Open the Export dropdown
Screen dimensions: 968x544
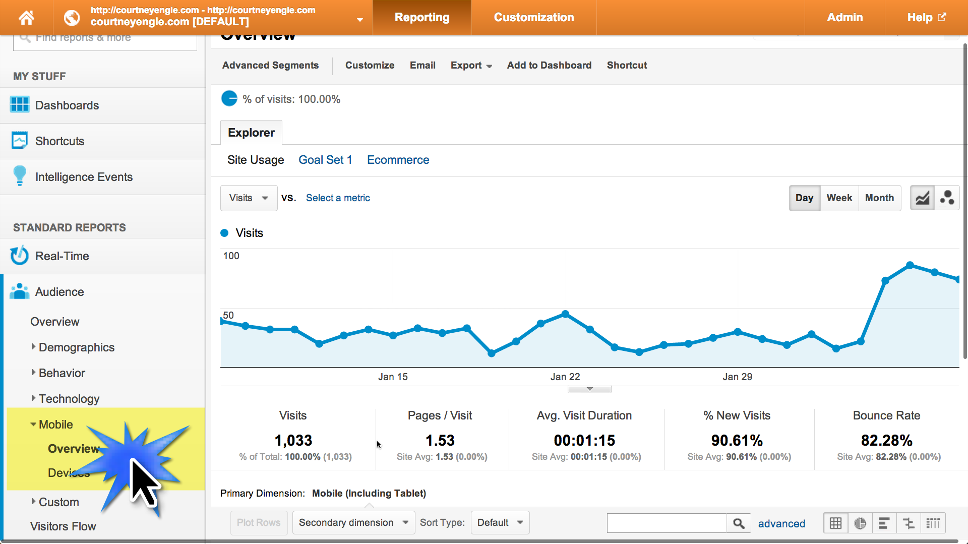click(471, 66)
